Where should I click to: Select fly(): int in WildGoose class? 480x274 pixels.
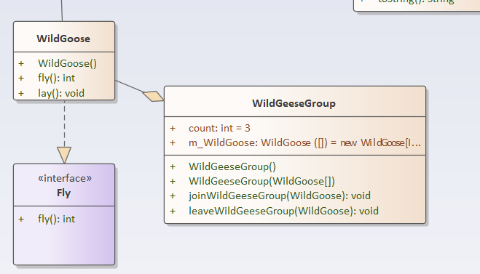[x=56, y=78]
